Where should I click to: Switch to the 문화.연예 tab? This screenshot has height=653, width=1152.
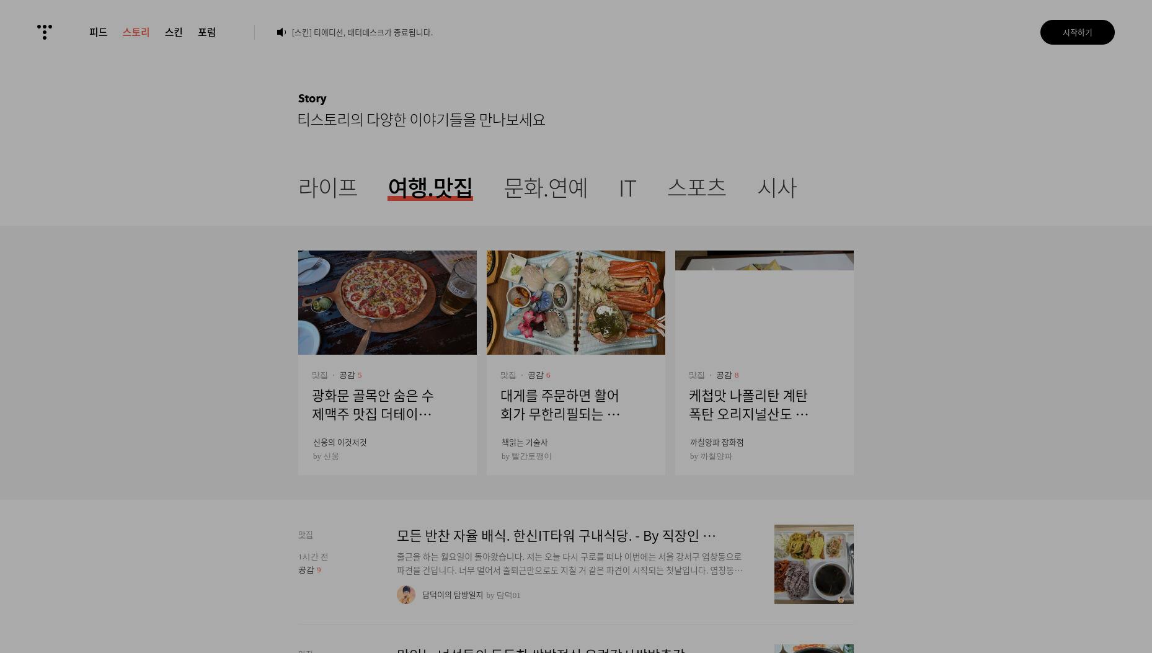[546, 187]
